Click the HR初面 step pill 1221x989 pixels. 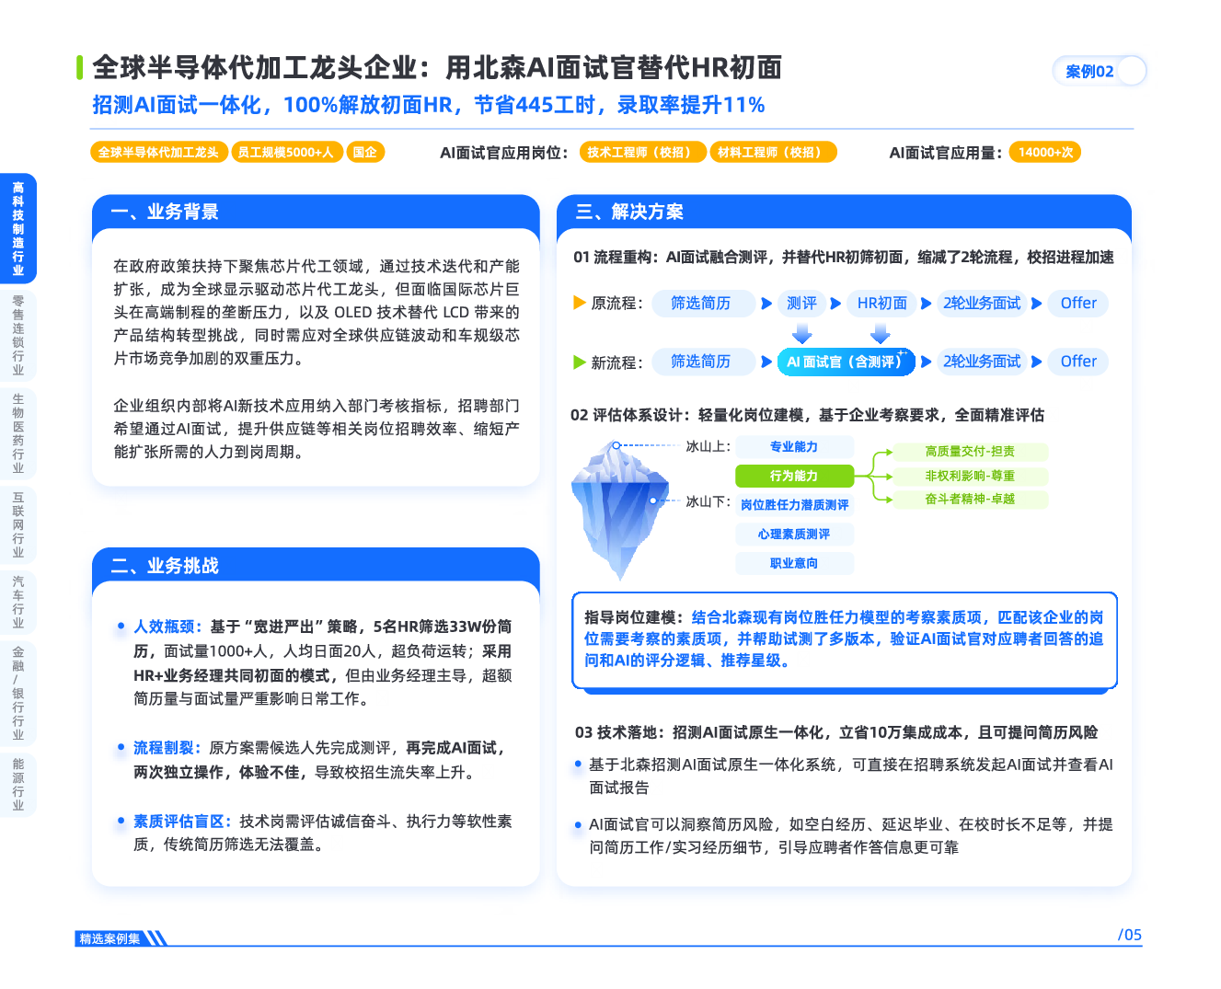tap(881, 303)
